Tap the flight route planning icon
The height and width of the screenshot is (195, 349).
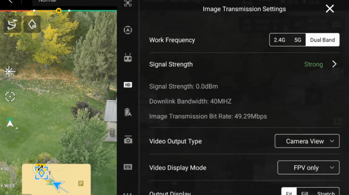click(13, 25)
